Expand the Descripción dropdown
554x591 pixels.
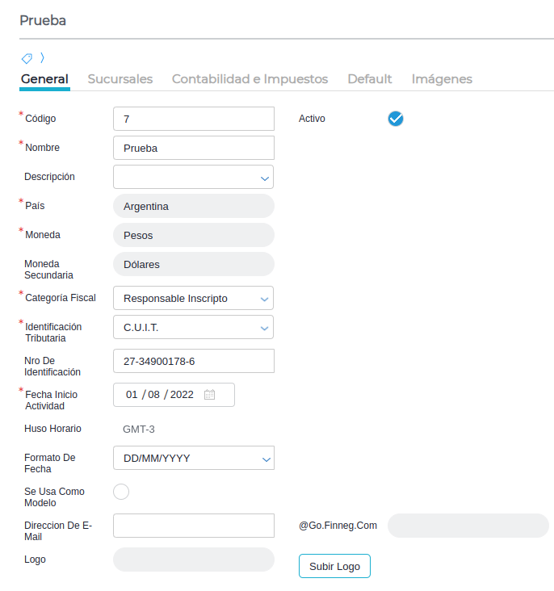263,178
